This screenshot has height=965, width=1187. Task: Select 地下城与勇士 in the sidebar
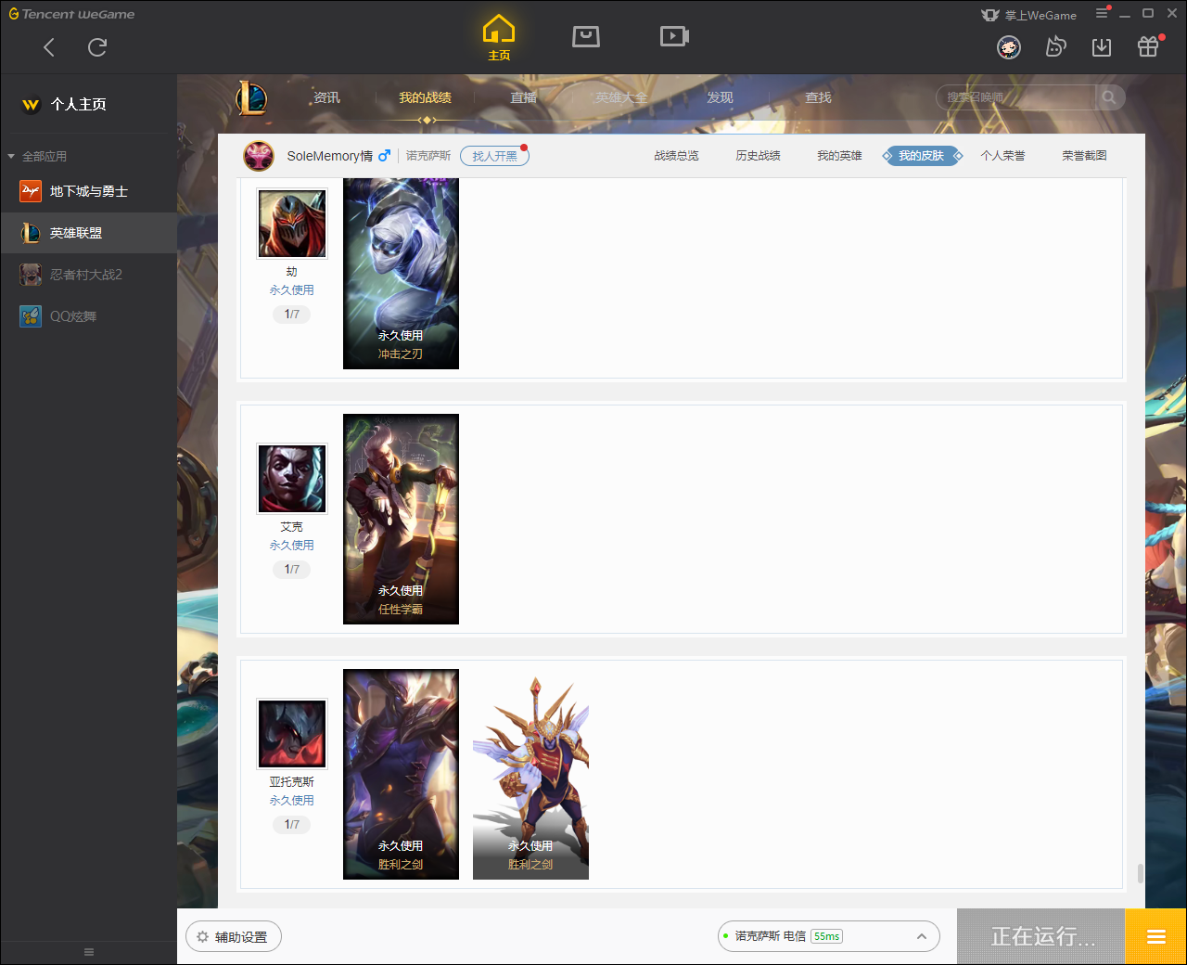(x=89, y=191)
